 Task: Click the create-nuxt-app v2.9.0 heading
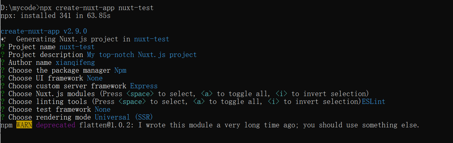[44, 32]
